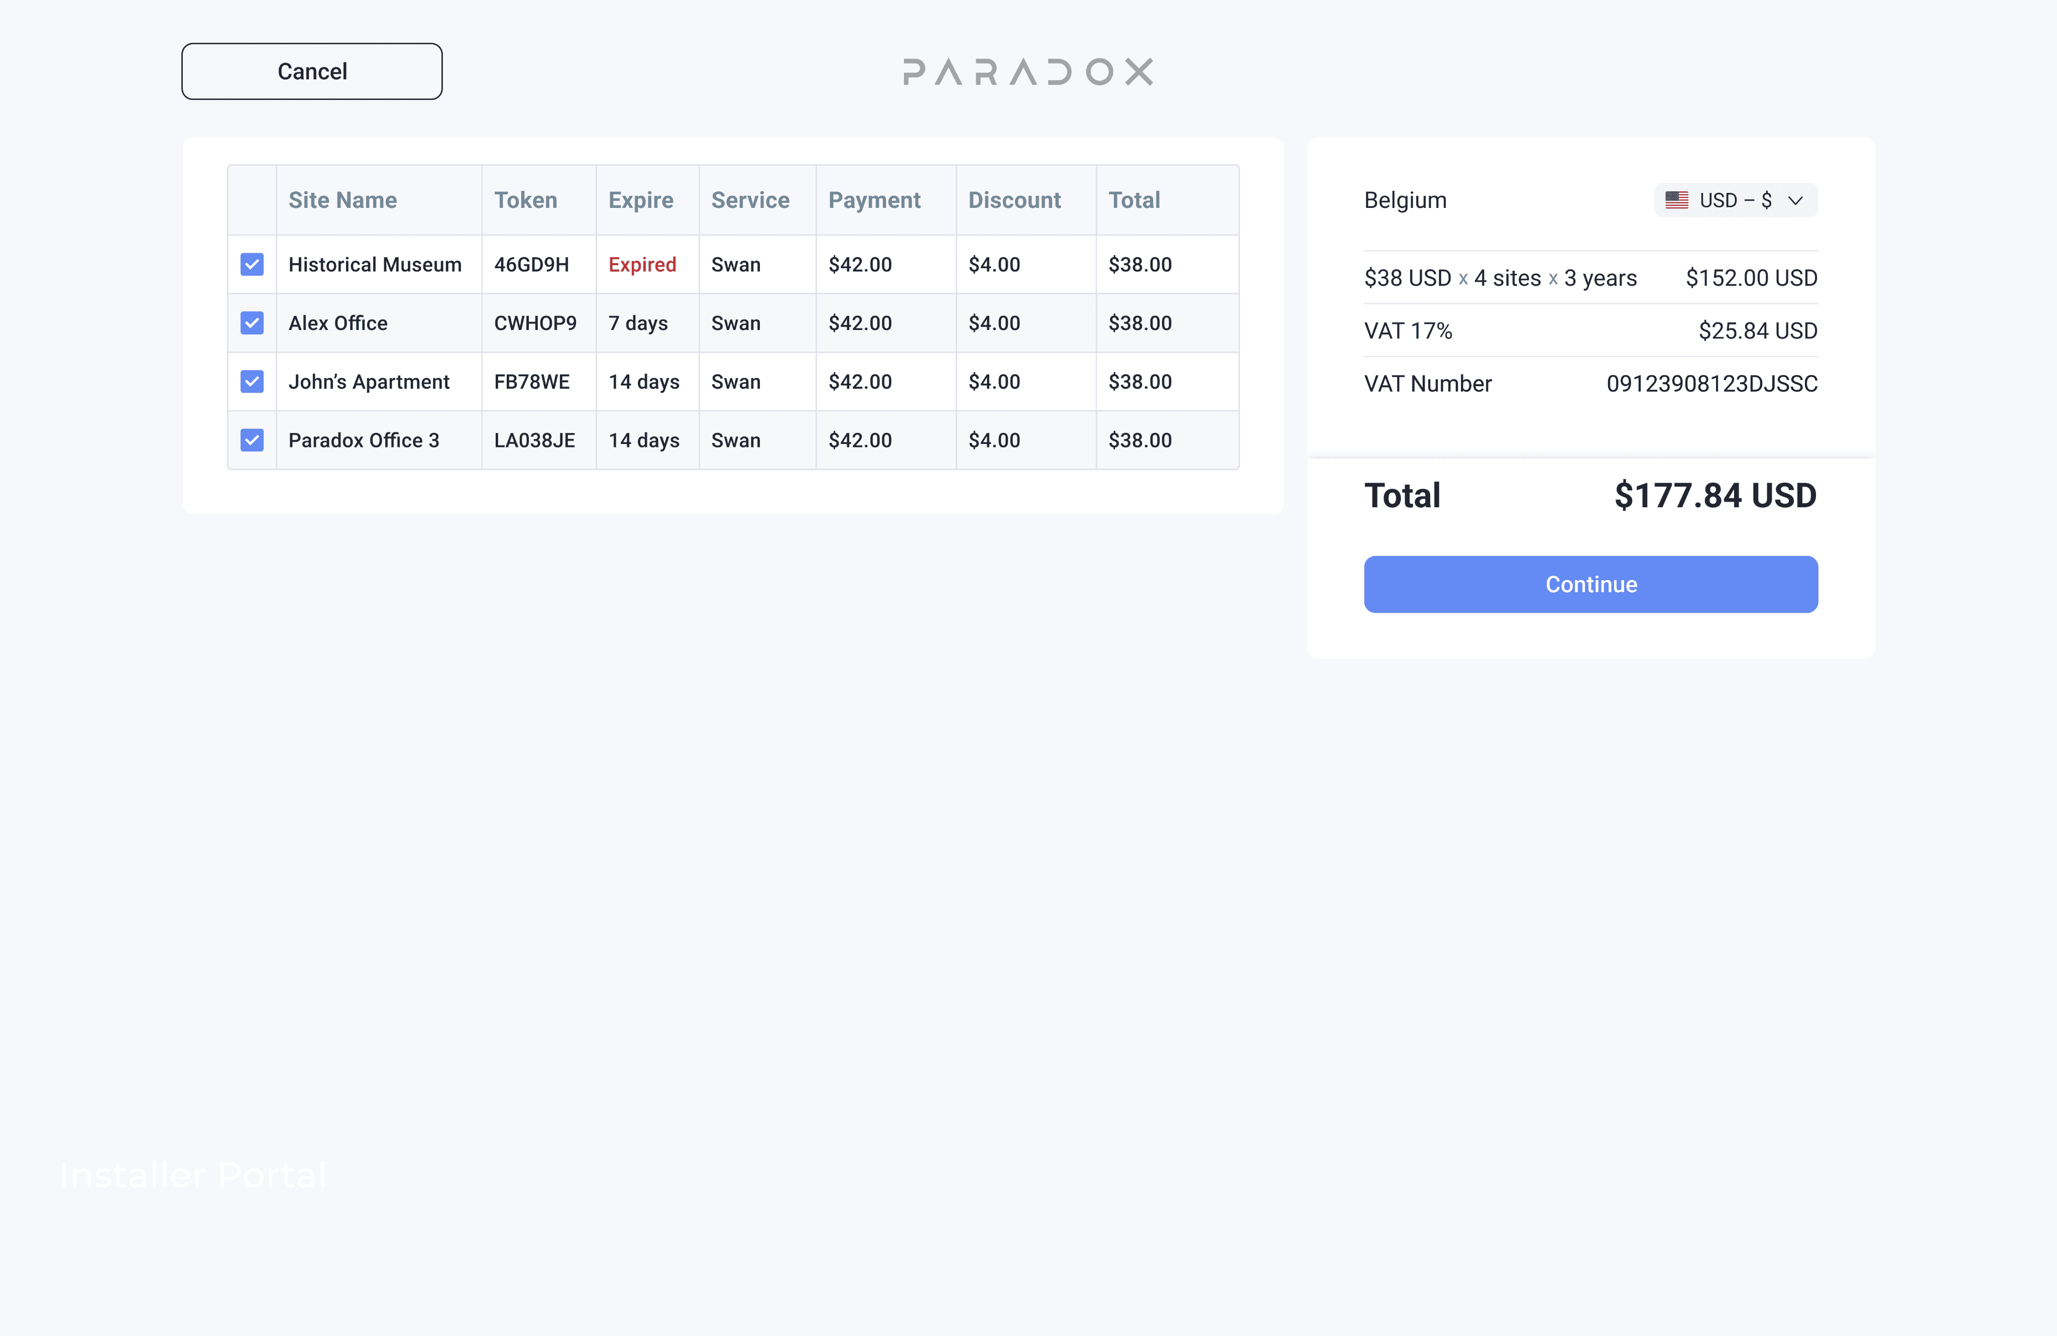Click the $177.84 USD total amount
This screenshot has height=1336, width=2057.
coord(1715,496)
